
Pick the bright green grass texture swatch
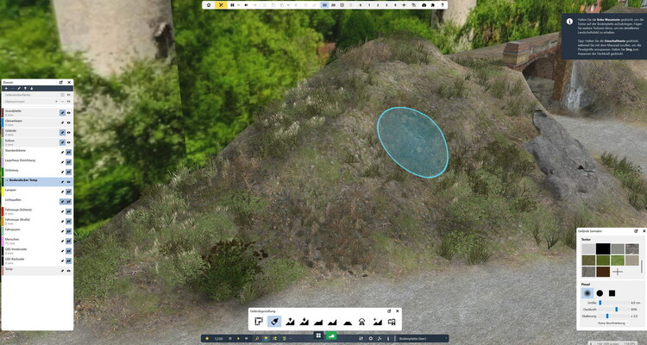point(618,260)
